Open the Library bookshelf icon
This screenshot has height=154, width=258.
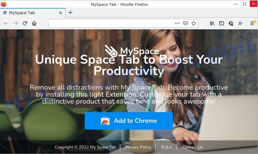(x=212, y=24)
